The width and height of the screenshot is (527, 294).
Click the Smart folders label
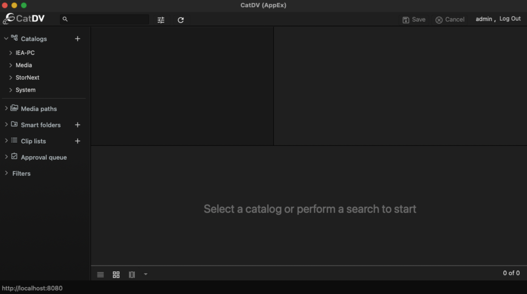[x=41, y=125]
